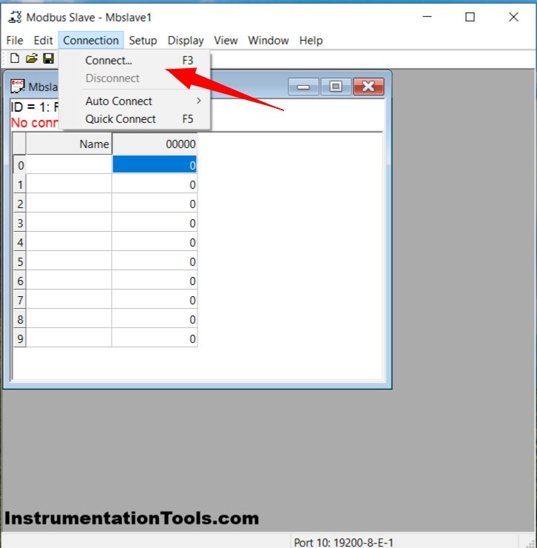537x548 pixels.
Task: Click the New document toolbar icon
Action: click(15, 59)
